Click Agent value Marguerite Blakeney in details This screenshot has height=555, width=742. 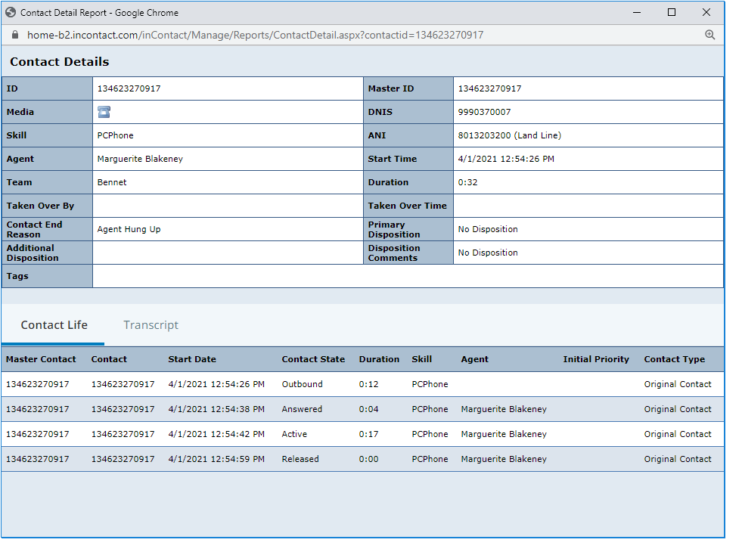[x=140, y=159]
